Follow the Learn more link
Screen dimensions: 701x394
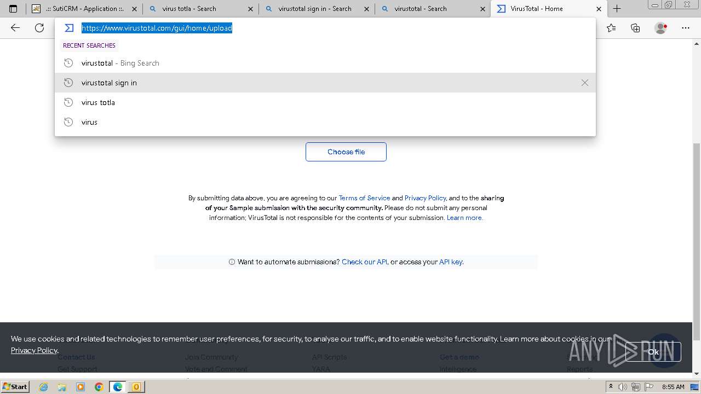point(464,218)
